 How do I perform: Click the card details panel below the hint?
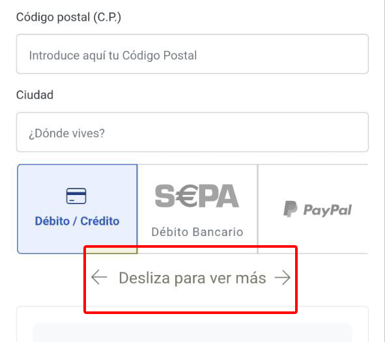tap(192, 324)
